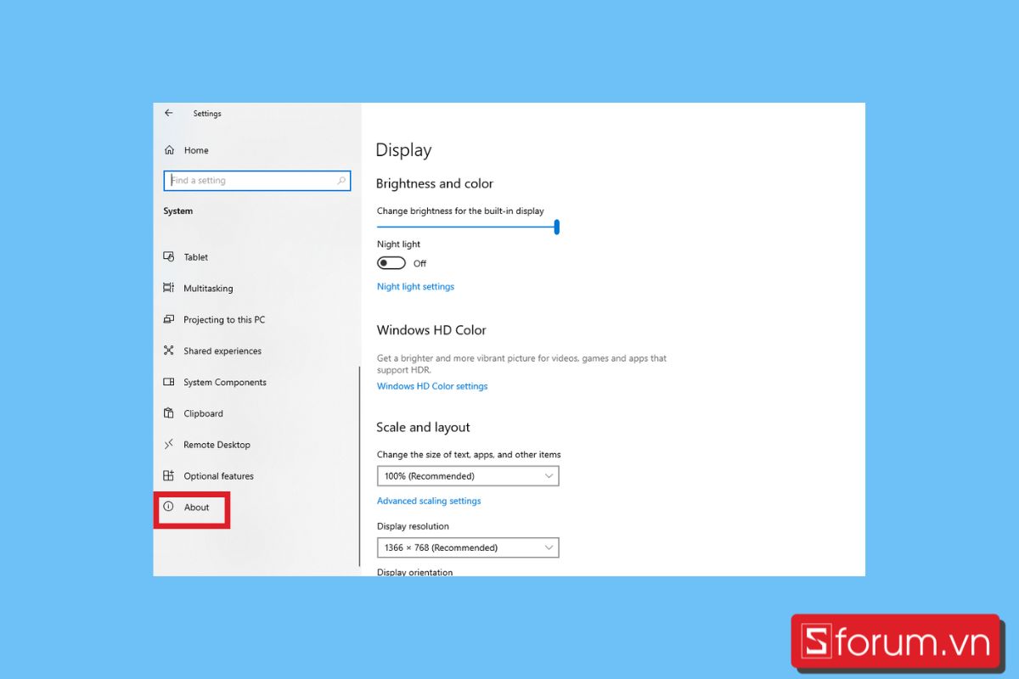Click the search magnifier icon
Viewport: 1019px width, 679px height.
click(x=341, y=180)
